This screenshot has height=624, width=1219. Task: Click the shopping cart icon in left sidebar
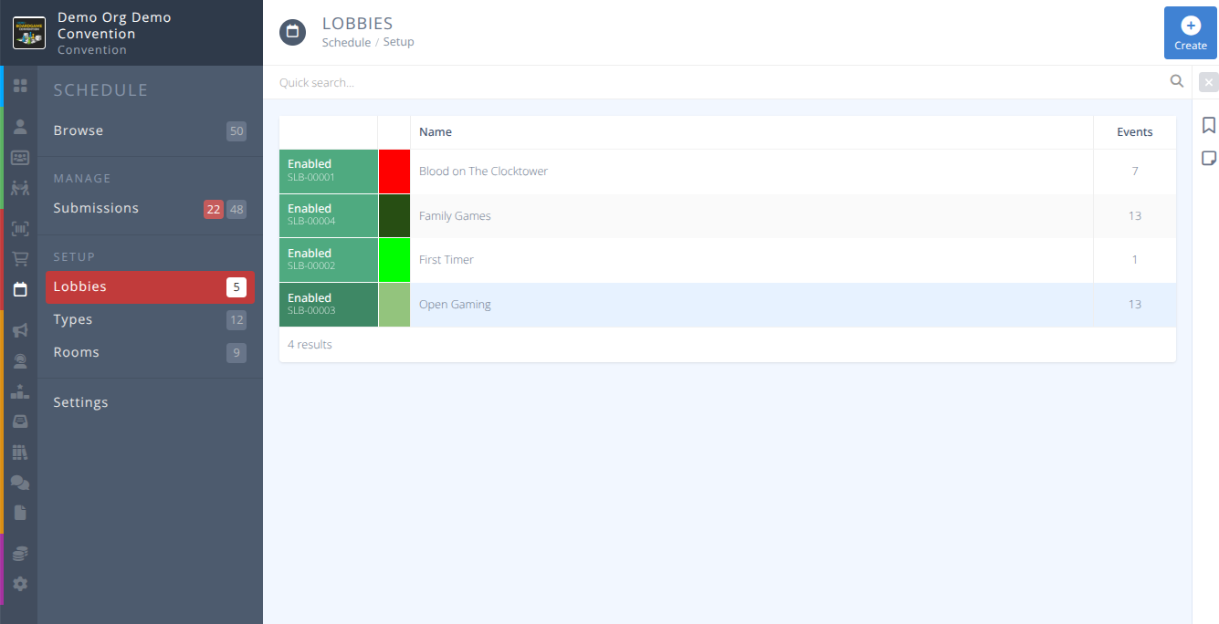pyautogui.click(x=20, y=258)
